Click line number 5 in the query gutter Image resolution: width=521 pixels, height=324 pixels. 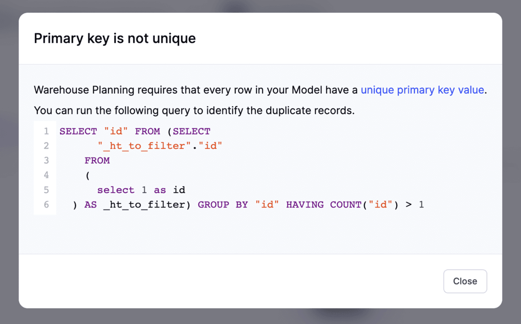coord(46,190)
